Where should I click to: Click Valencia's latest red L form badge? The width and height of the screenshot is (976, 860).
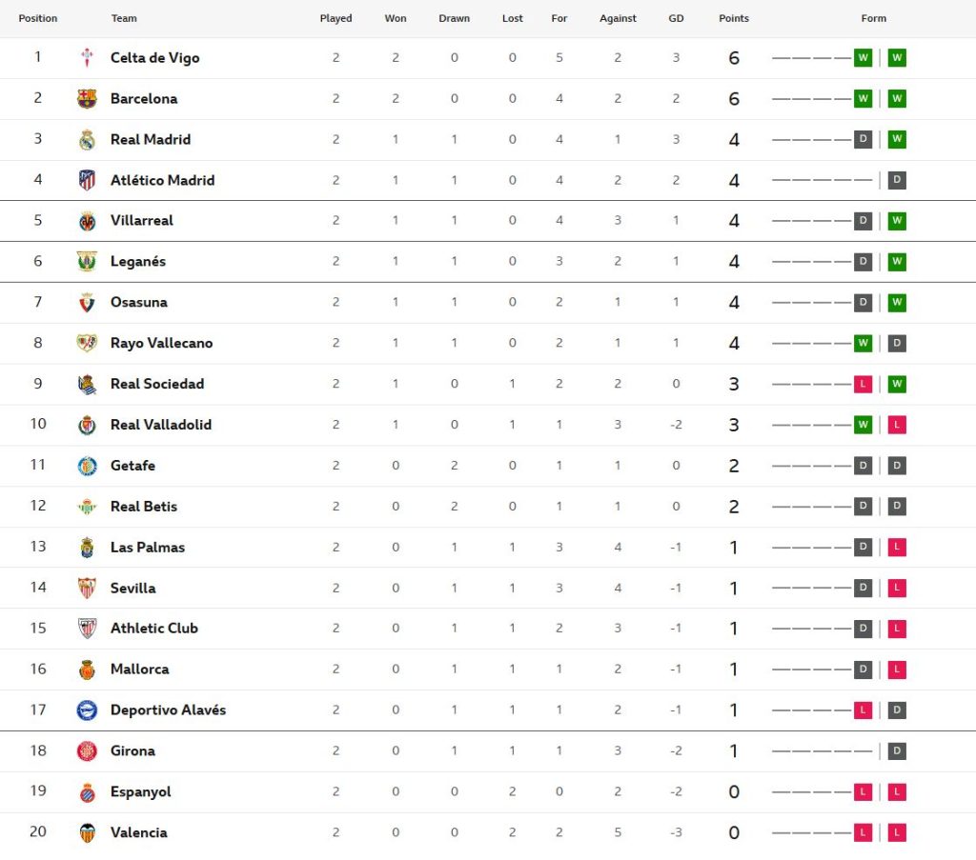point(897,833)
